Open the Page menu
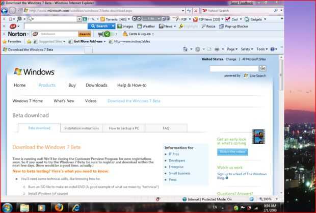The image size is (316, 213). 232,49
